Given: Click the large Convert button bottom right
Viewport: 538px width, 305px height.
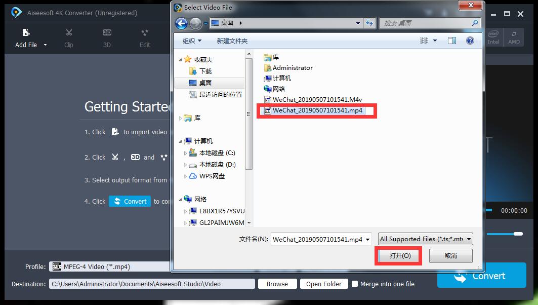Looking at the screenshot, I should click(481, 276).
